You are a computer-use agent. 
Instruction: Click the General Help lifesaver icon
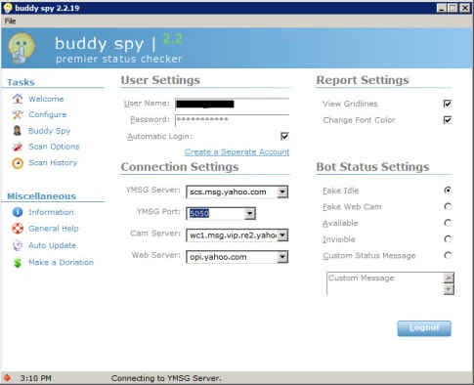[x=18, y=229]
